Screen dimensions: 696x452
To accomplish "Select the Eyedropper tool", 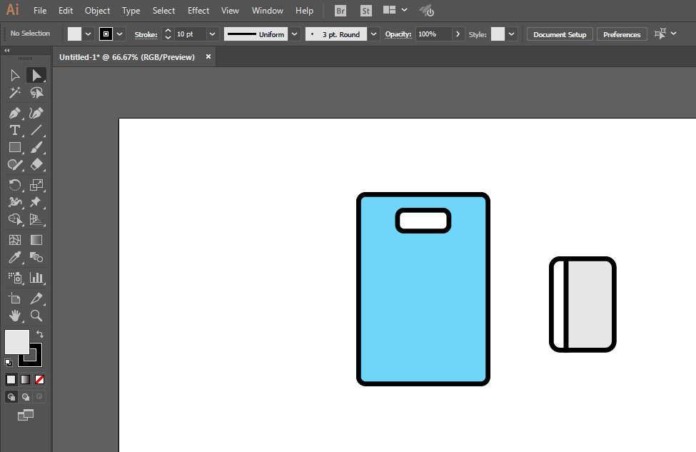I will (x=15, y=258).
